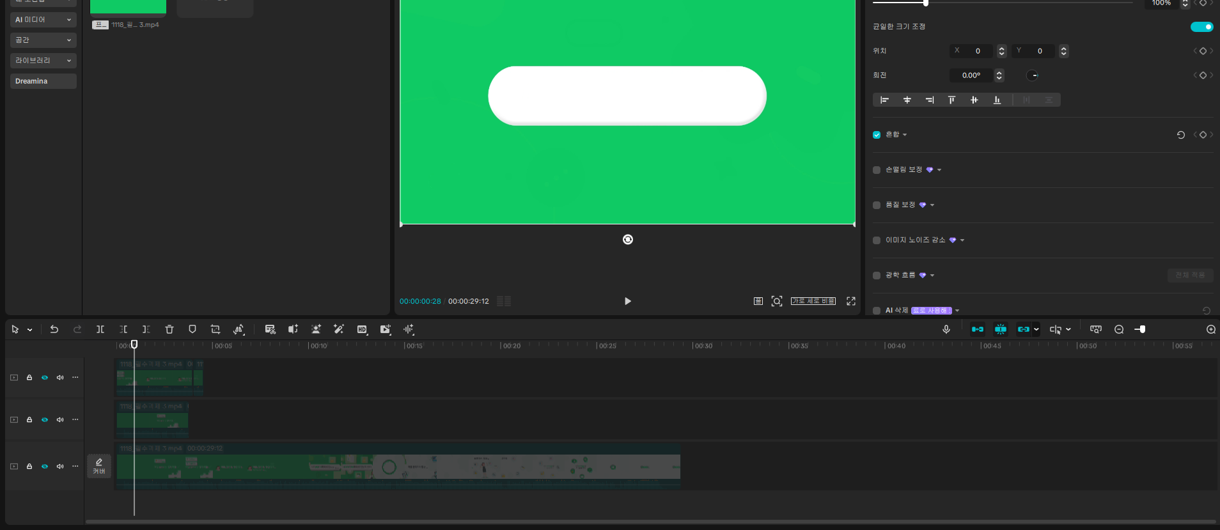The width and height of the screenshot is (1220, 530).
Task: Select the pointer selection tool
Action: pos(15,329)
